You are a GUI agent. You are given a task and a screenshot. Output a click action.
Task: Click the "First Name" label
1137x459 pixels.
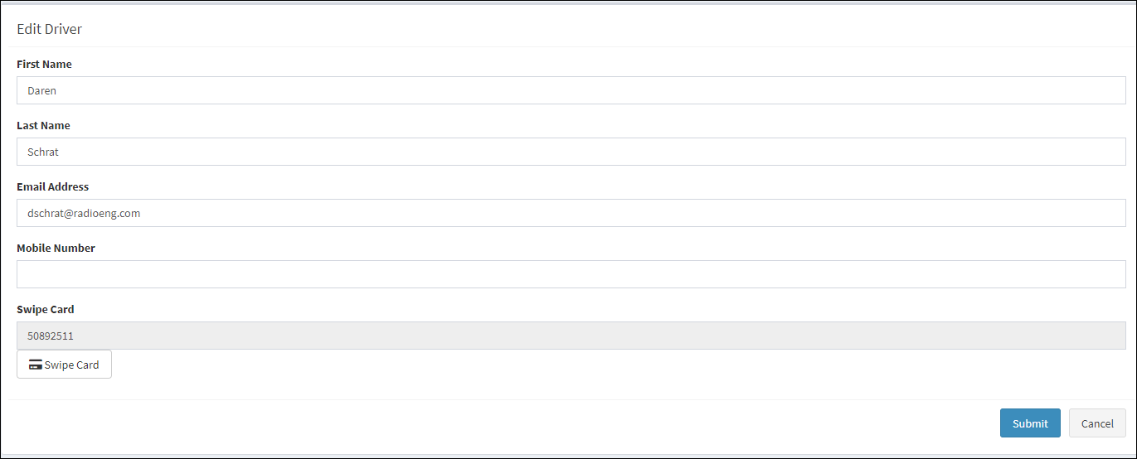pos(44,64)
